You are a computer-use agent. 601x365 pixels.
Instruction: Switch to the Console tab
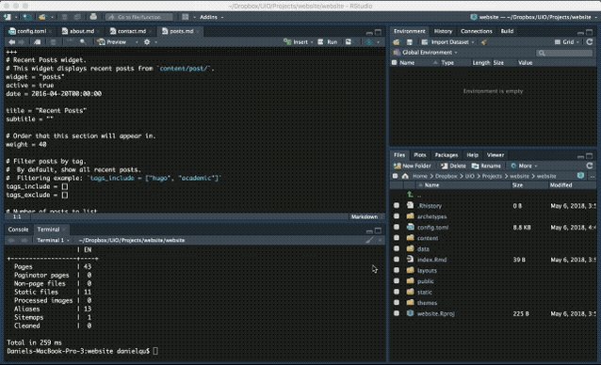point(19,230)
